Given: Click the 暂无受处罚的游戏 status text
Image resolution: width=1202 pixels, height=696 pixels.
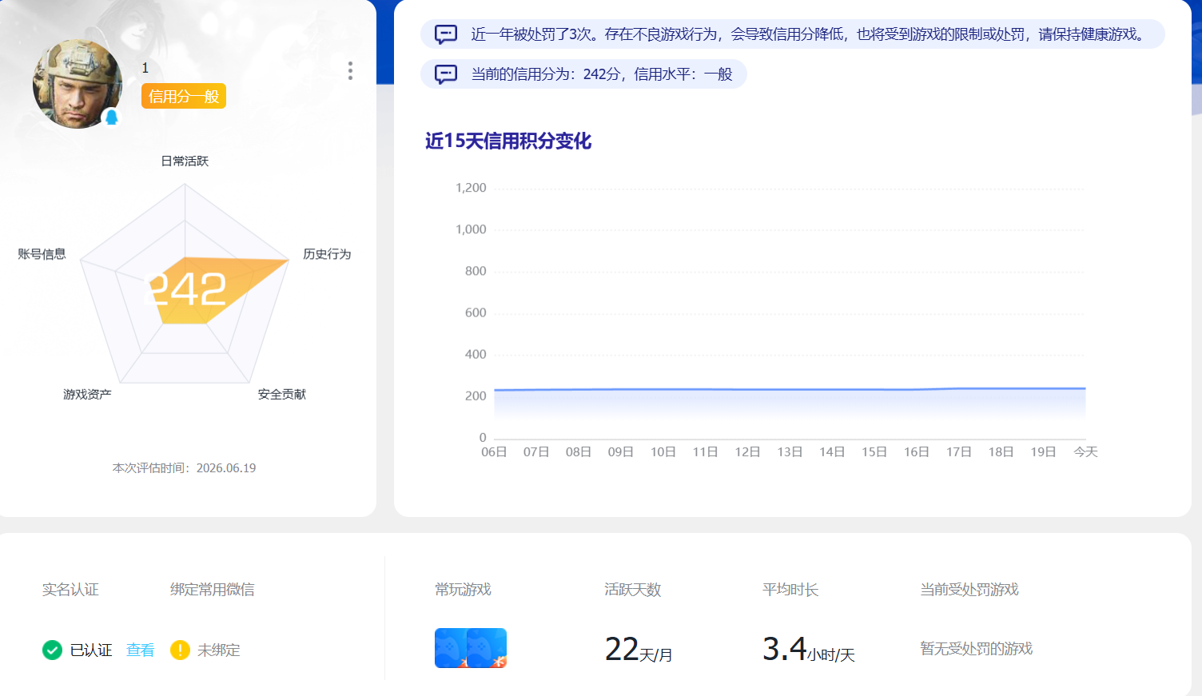Looking at the screenshot, I should coord(977,648).
